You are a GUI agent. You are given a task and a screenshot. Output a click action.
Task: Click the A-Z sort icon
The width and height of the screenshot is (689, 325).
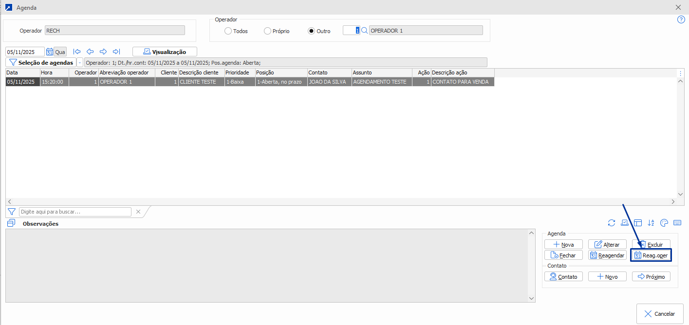click(651, 223)
